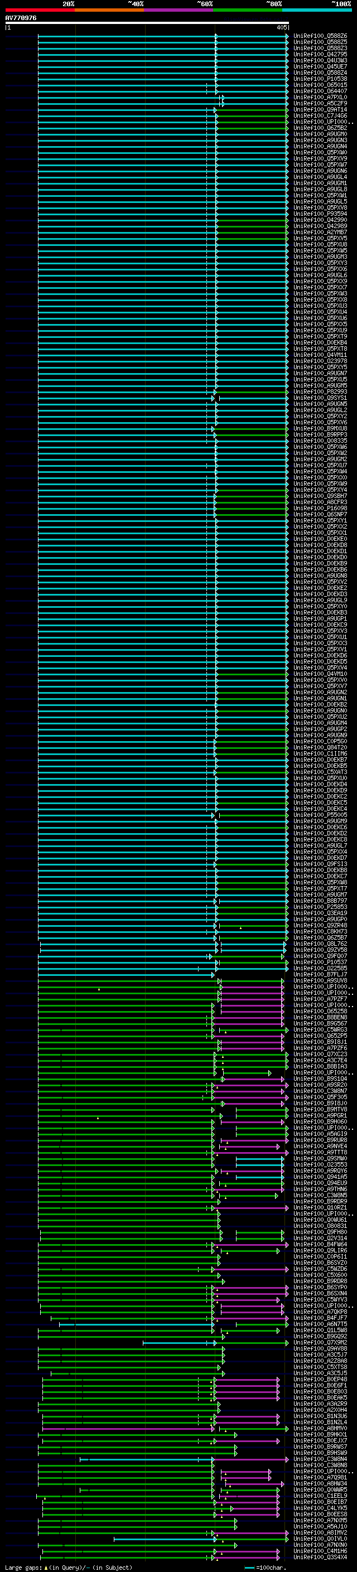This screenshot has width=357, height=1572.
Task: Select hit label UniRef100_A9UGN3
Action: 320,141
